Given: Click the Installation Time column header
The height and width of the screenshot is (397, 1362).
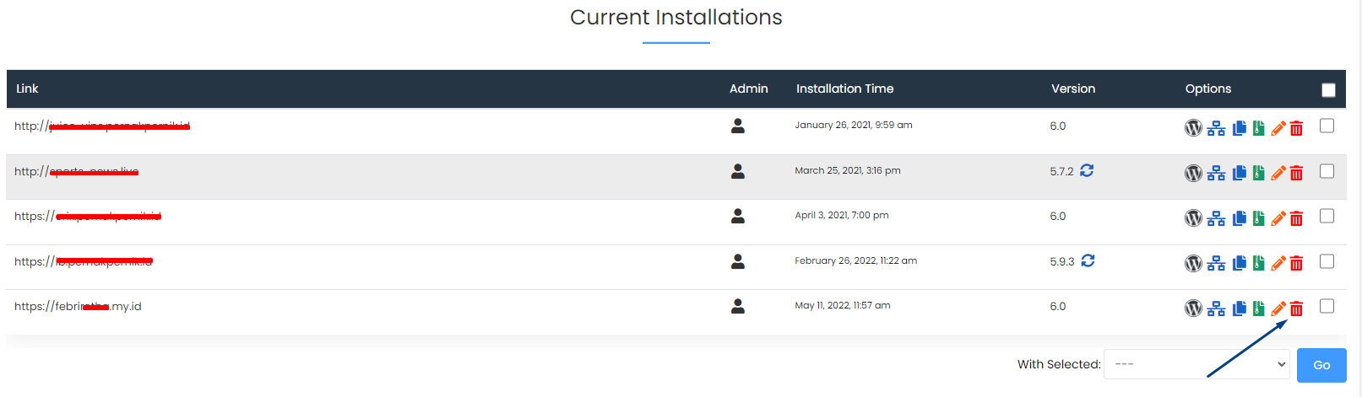Looking at the screenshot, I should 844,89.
